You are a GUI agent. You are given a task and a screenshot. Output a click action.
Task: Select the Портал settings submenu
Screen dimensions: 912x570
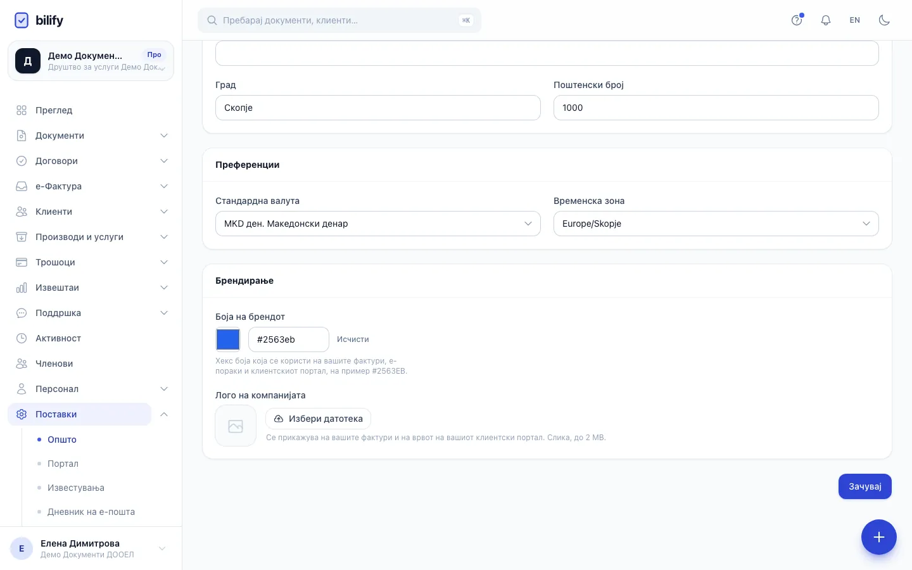click(x=63, y=464)
